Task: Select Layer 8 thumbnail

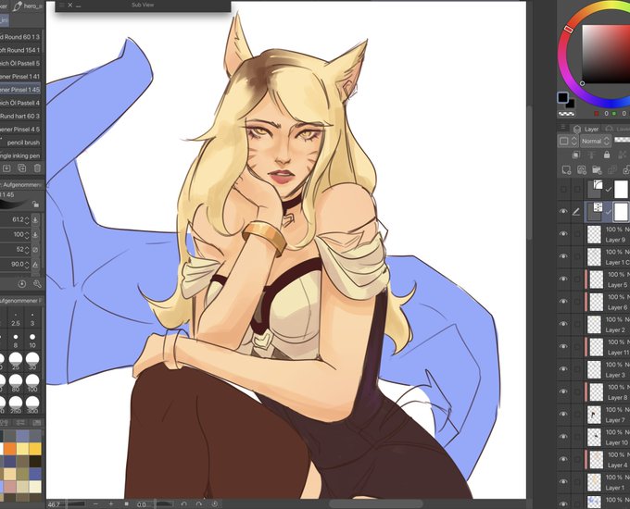Action: coord(596,391)
